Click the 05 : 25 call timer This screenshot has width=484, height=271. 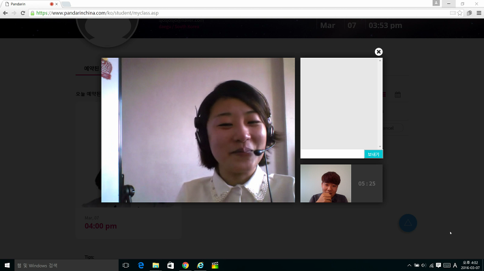[x=367, y=184]
